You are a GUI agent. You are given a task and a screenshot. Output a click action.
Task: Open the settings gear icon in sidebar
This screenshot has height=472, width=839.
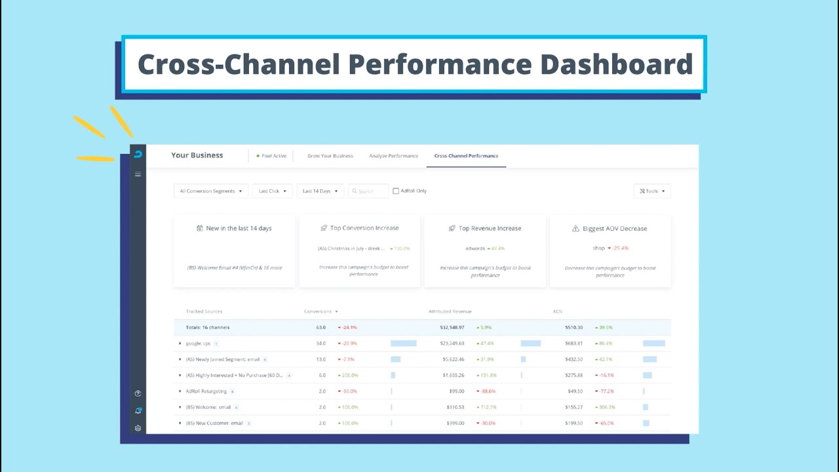138,428
